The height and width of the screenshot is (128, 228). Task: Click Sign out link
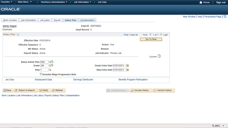pyautogui.click(x=221, y=2)
